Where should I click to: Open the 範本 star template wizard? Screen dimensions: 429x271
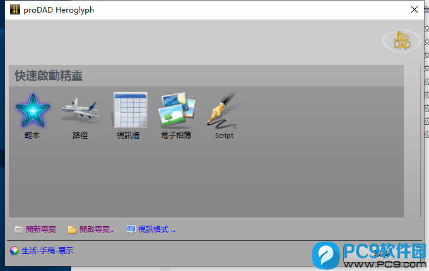pyautogui.click(x=33, y=111)
